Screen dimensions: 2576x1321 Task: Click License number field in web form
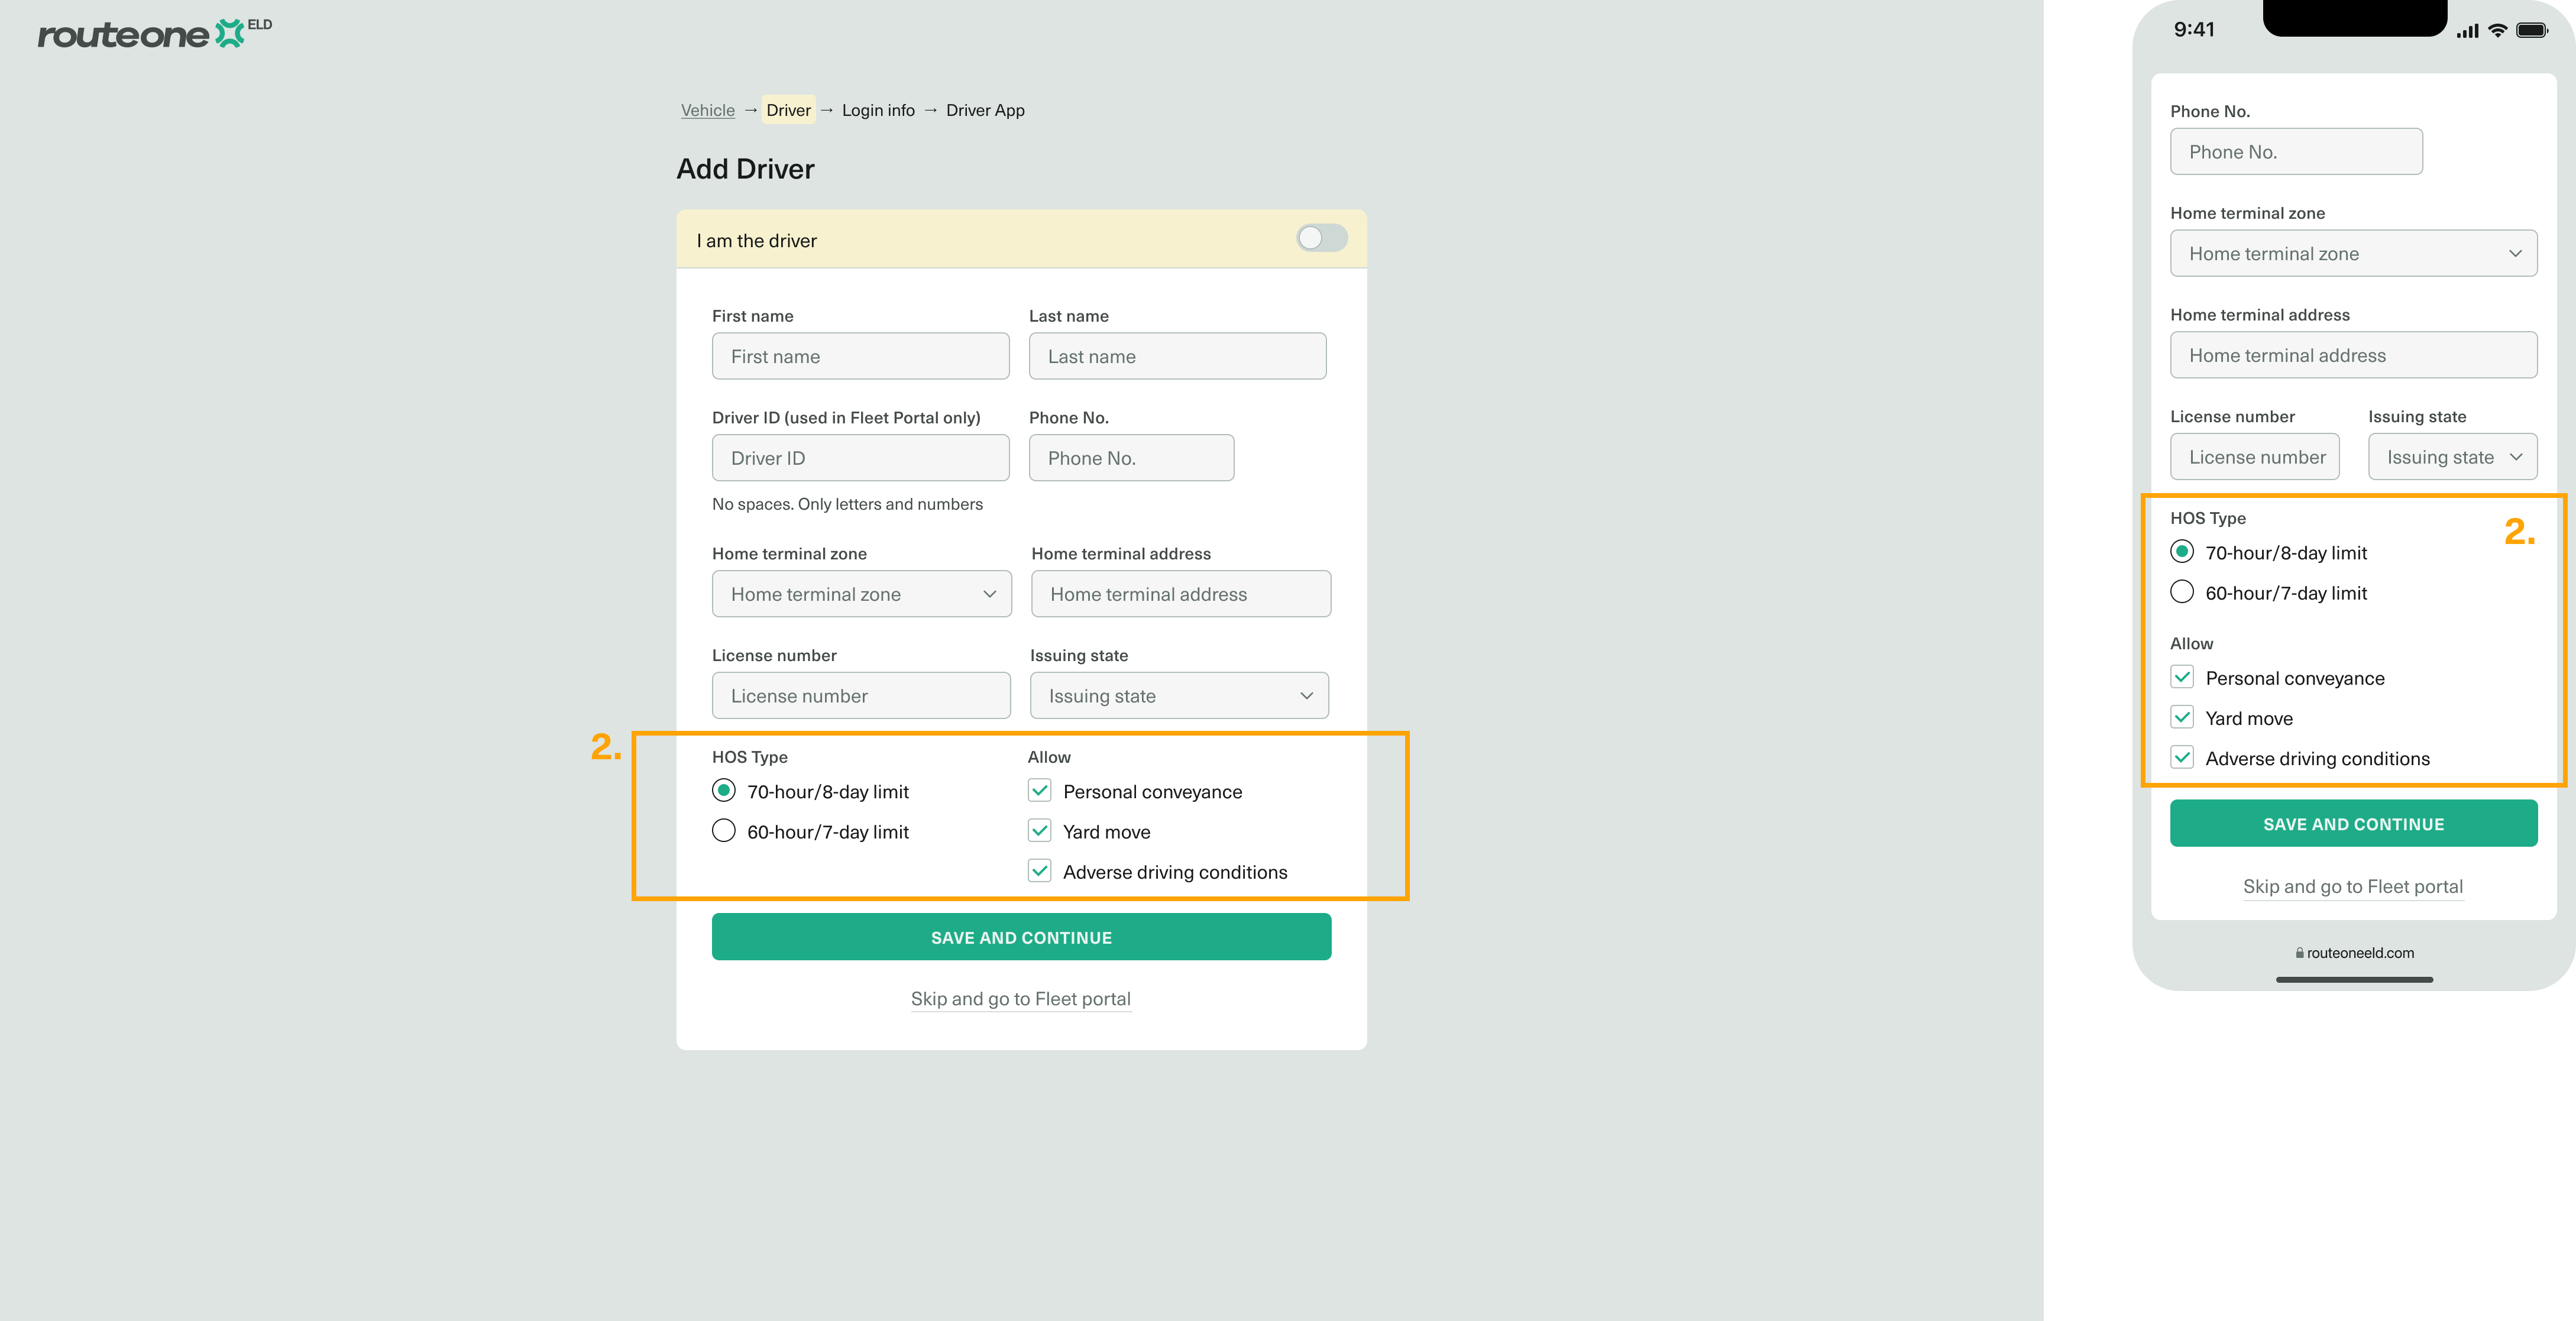pyautogui.click(x=861, y=696)
